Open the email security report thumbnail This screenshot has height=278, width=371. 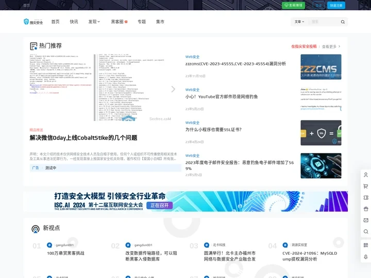pyautogui.click(x=321, y=166)
